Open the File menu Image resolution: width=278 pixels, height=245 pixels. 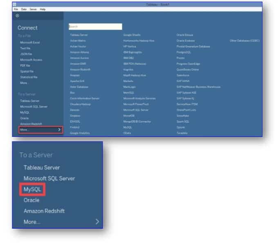click(16, 9)
